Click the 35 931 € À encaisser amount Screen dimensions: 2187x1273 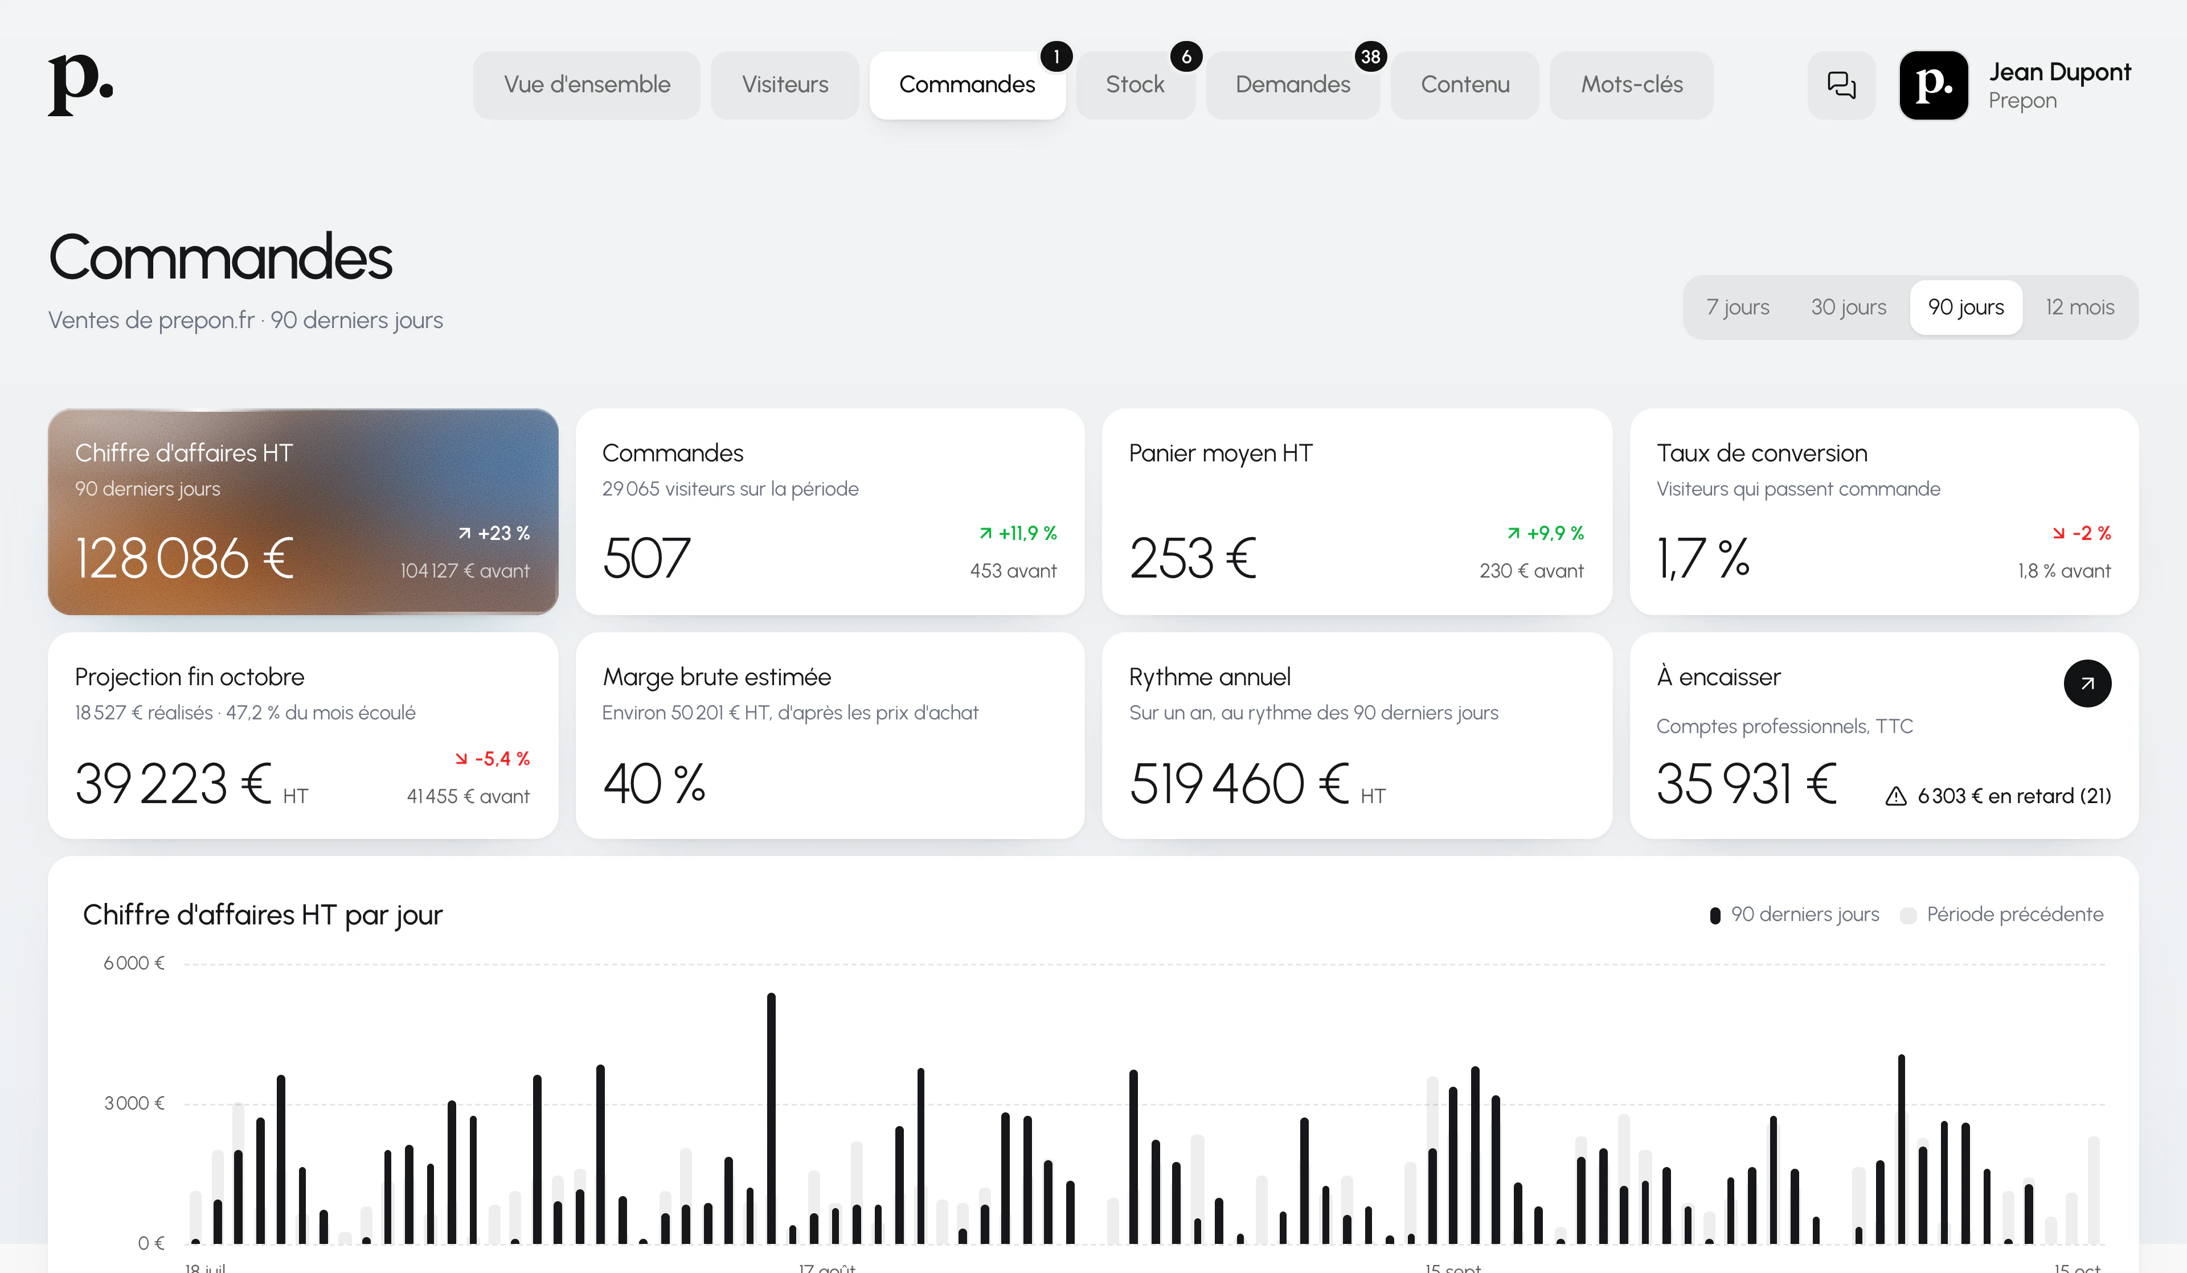tap(1747, 784)
